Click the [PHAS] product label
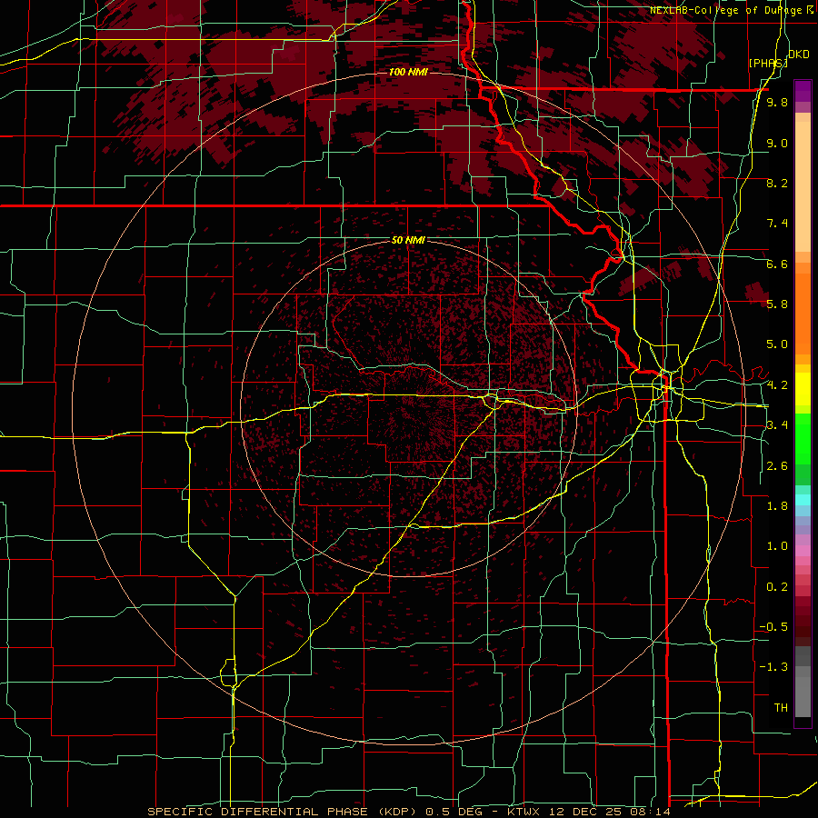818x818 pixels. 768,63
